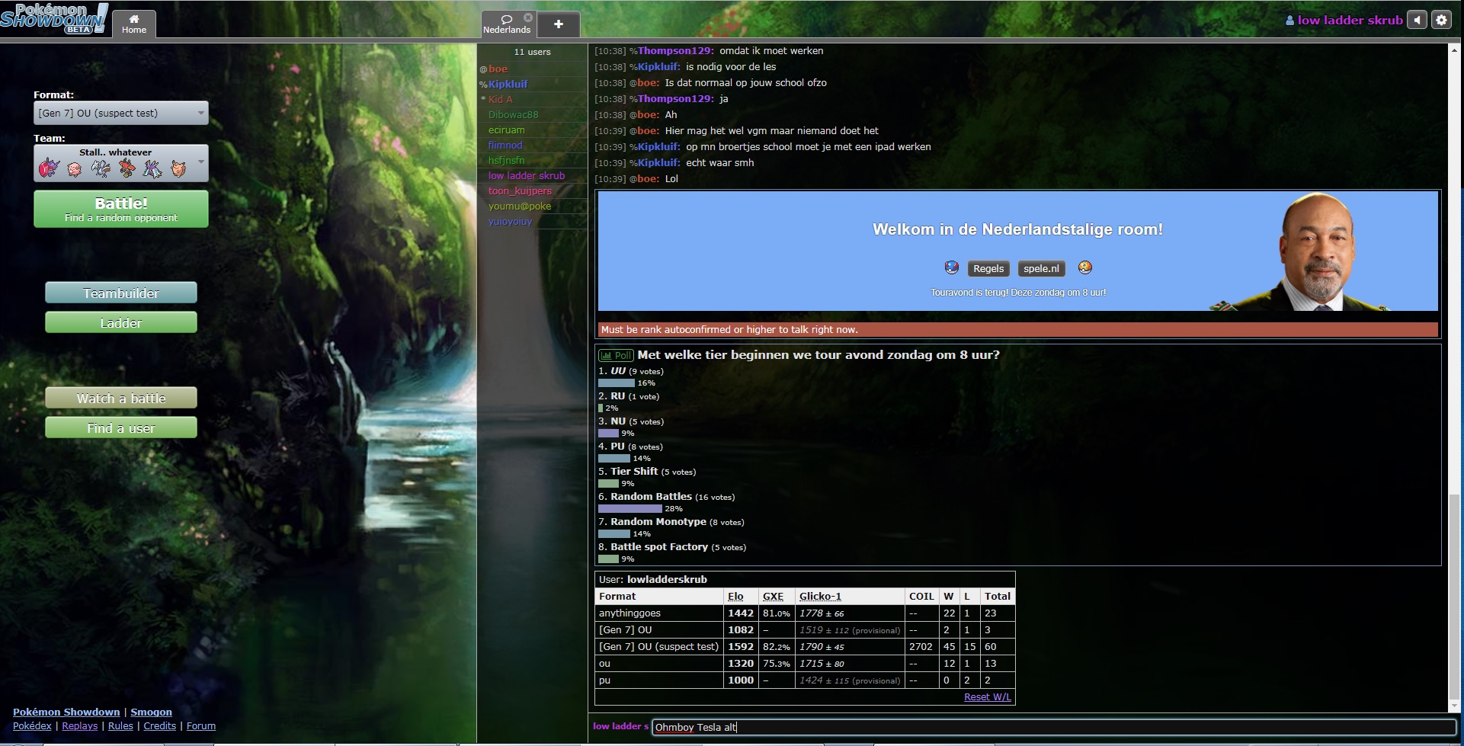The image size is (1464, 746).
Task: Click user low ladder skrub in the user list
Action: click(532, 175)
